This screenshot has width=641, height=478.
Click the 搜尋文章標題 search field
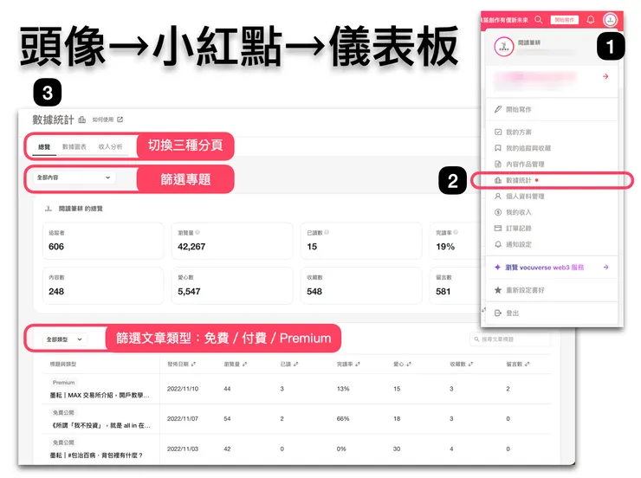[510, 339]
